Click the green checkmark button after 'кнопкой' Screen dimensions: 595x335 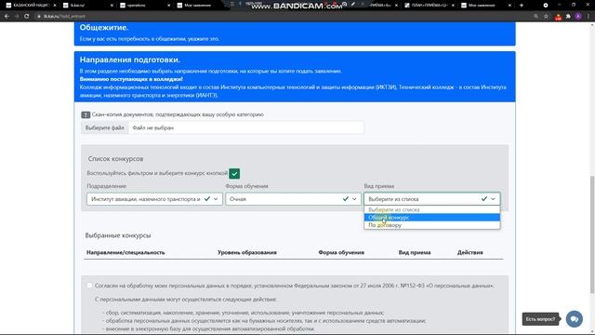pyautogui.click(x=234, y=174)
